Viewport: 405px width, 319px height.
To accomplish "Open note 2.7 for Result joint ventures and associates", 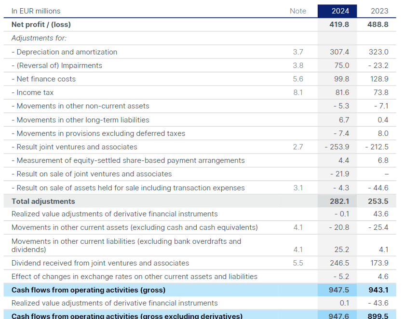I will tap(298, 146).
